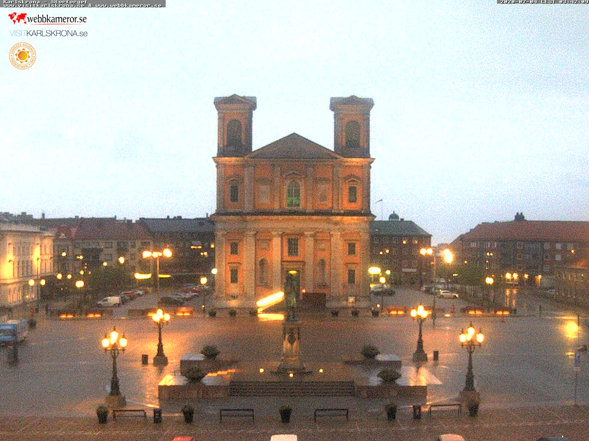The height and width of the screenshot is (441, 589).
Task: Click the webbkameror.se logo
Action: [x=47, y=18]
